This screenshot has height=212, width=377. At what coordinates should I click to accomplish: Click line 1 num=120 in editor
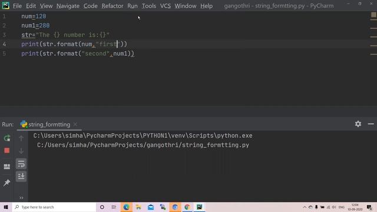[x=34, y=16]
